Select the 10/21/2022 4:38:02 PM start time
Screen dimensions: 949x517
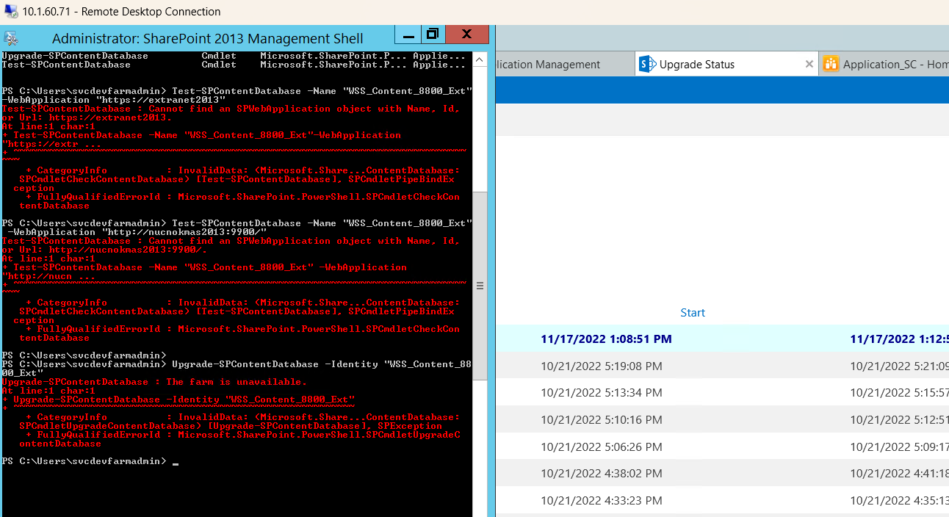tap(602, 474)
